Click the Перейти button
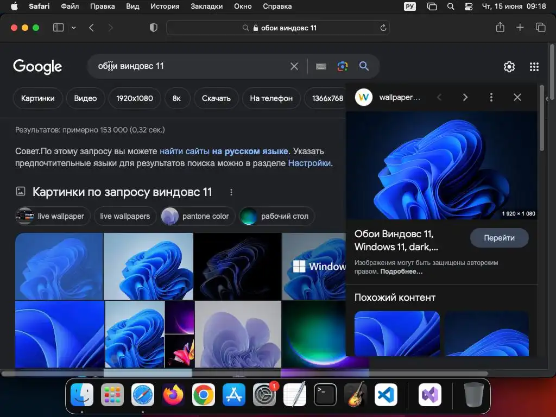 tap(500, 238)
